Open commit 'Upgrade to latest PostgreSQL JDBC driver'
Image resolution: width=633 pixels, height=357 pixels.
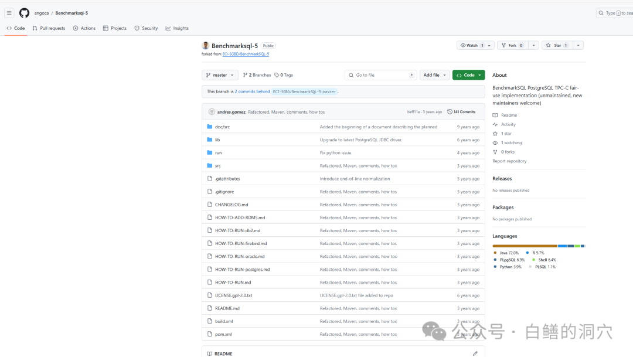(361, 140)
